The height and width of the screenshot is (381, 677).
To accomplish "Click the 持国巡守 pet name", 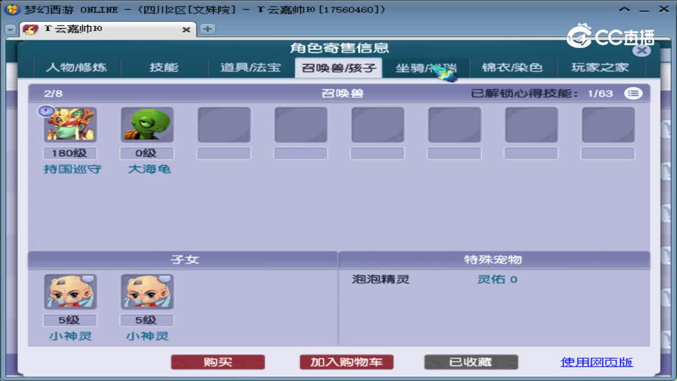I will (x=72, y=169).
